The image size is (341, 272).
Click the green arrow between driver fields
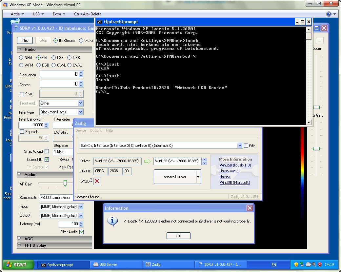(x=147, y=161)
